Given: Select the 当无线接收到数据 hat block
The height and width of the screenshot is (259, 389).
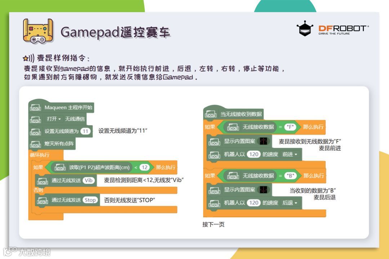Looking at the screenshot, I should pyautogui.click(x=234, y=114).
